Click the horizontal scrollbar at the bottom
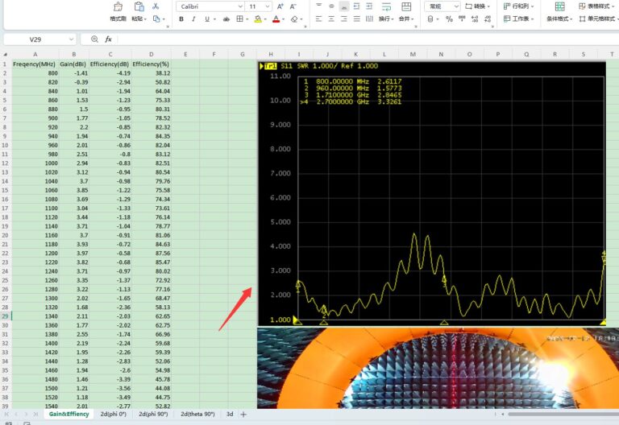Viewport: 619px width, 425px height. 563,414
